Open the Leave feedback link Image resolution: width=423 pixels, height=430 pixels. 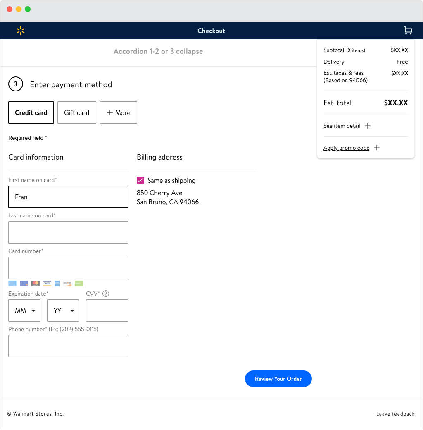[x=395, y=414]
